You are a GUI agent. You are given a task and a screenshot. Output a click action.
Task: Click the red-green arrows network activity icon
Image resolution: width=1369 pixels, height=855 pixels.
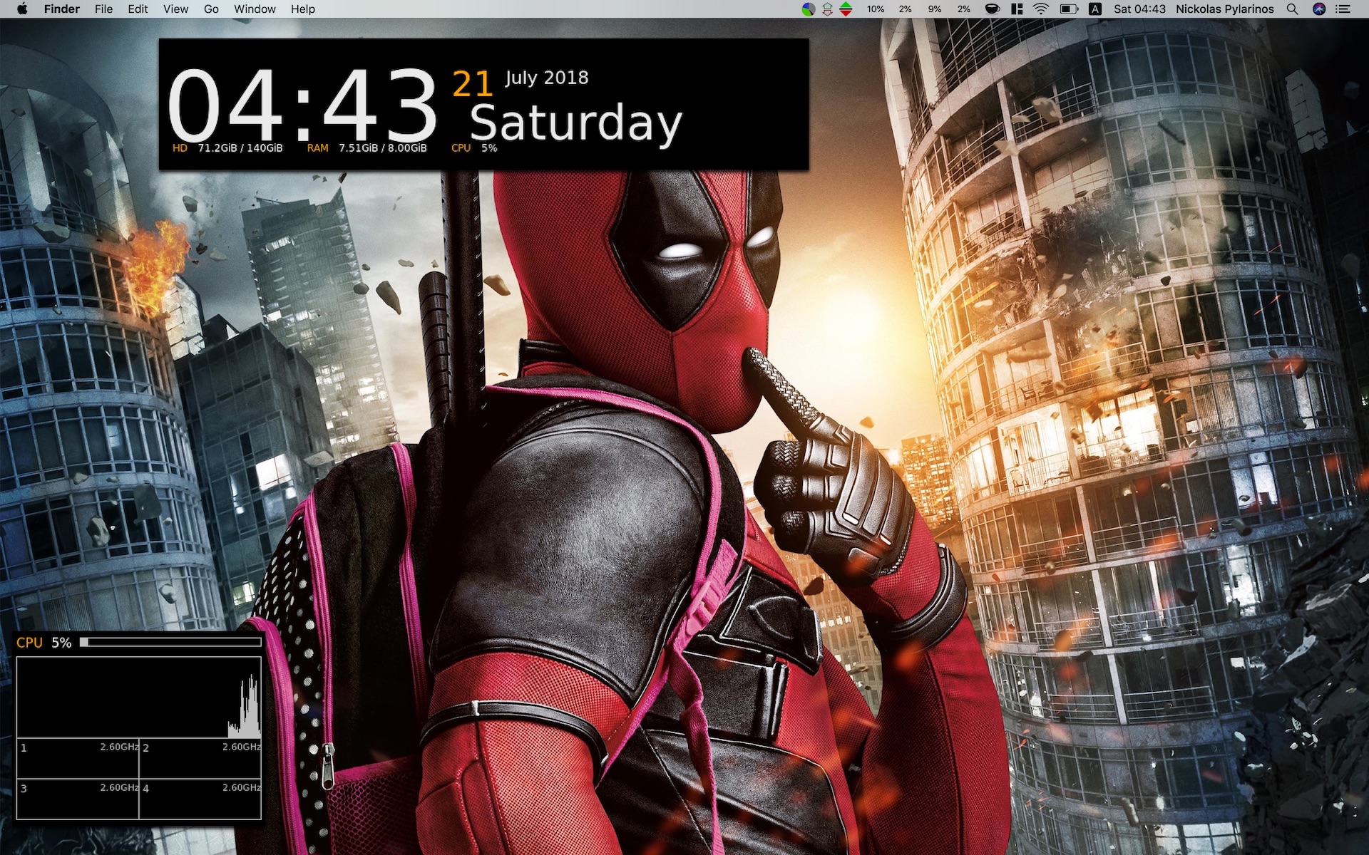(846, 9)
